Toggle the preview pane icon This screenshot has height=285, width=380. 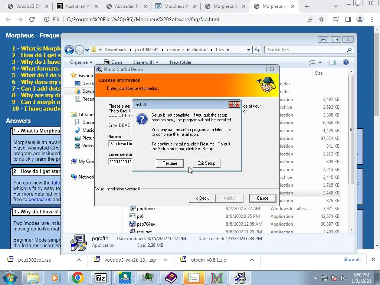click(x=332, y=62)
